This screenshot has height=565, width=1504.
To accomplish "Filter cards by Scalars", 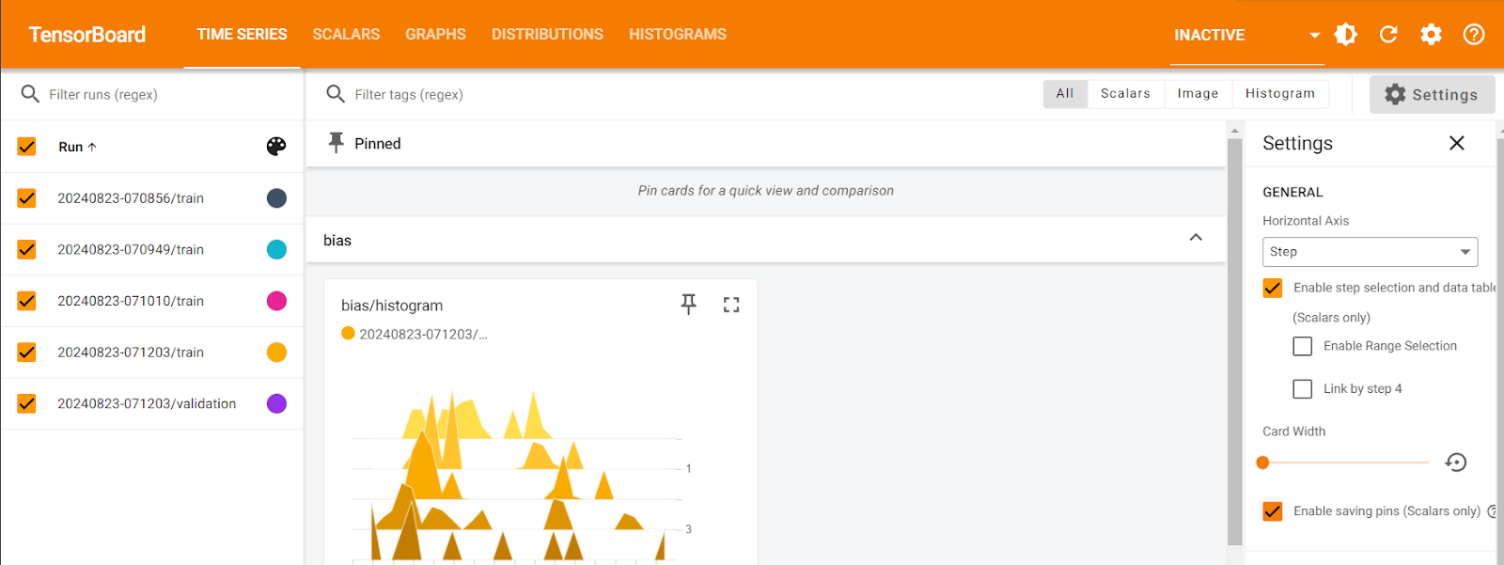I will pos(1125,94).
